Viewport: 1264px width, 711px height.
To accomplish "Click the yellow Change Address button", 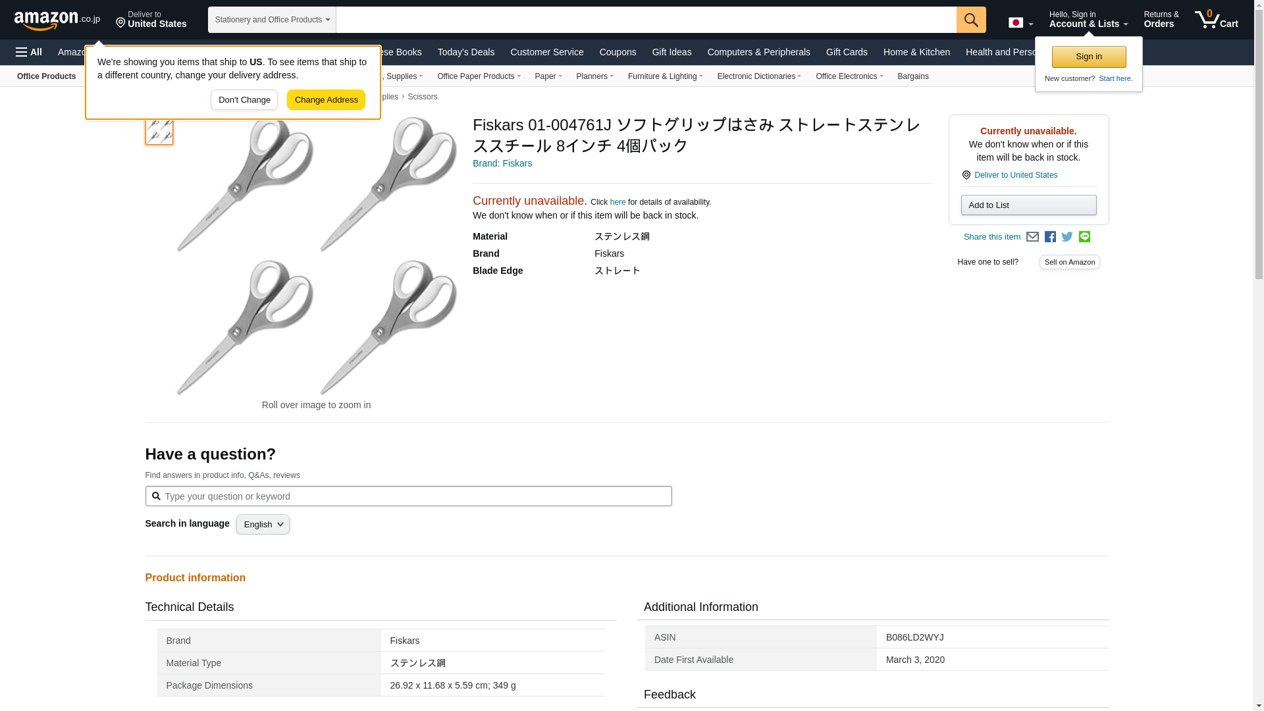I will (326, 100).
